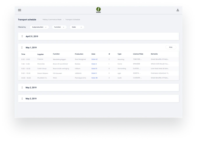Collapse the May 1, 2019 section

(22, 47)
